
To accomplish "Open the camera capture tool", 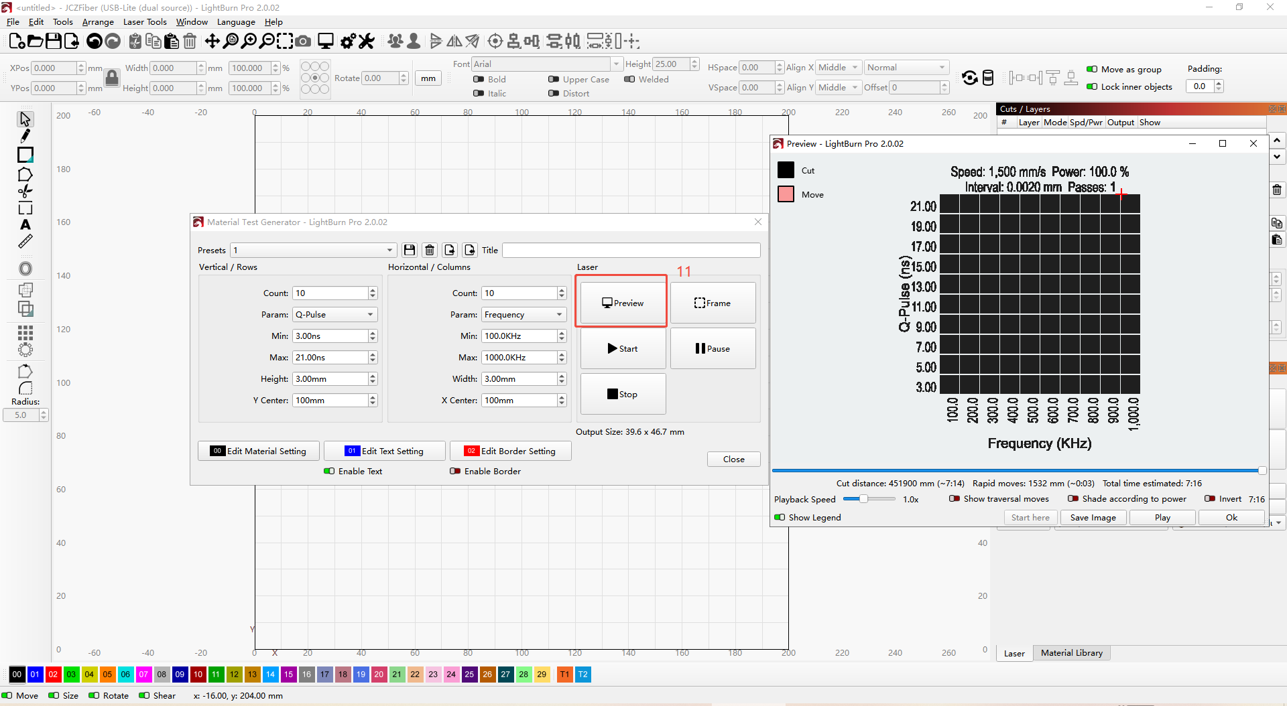I will tap(303, 42).
